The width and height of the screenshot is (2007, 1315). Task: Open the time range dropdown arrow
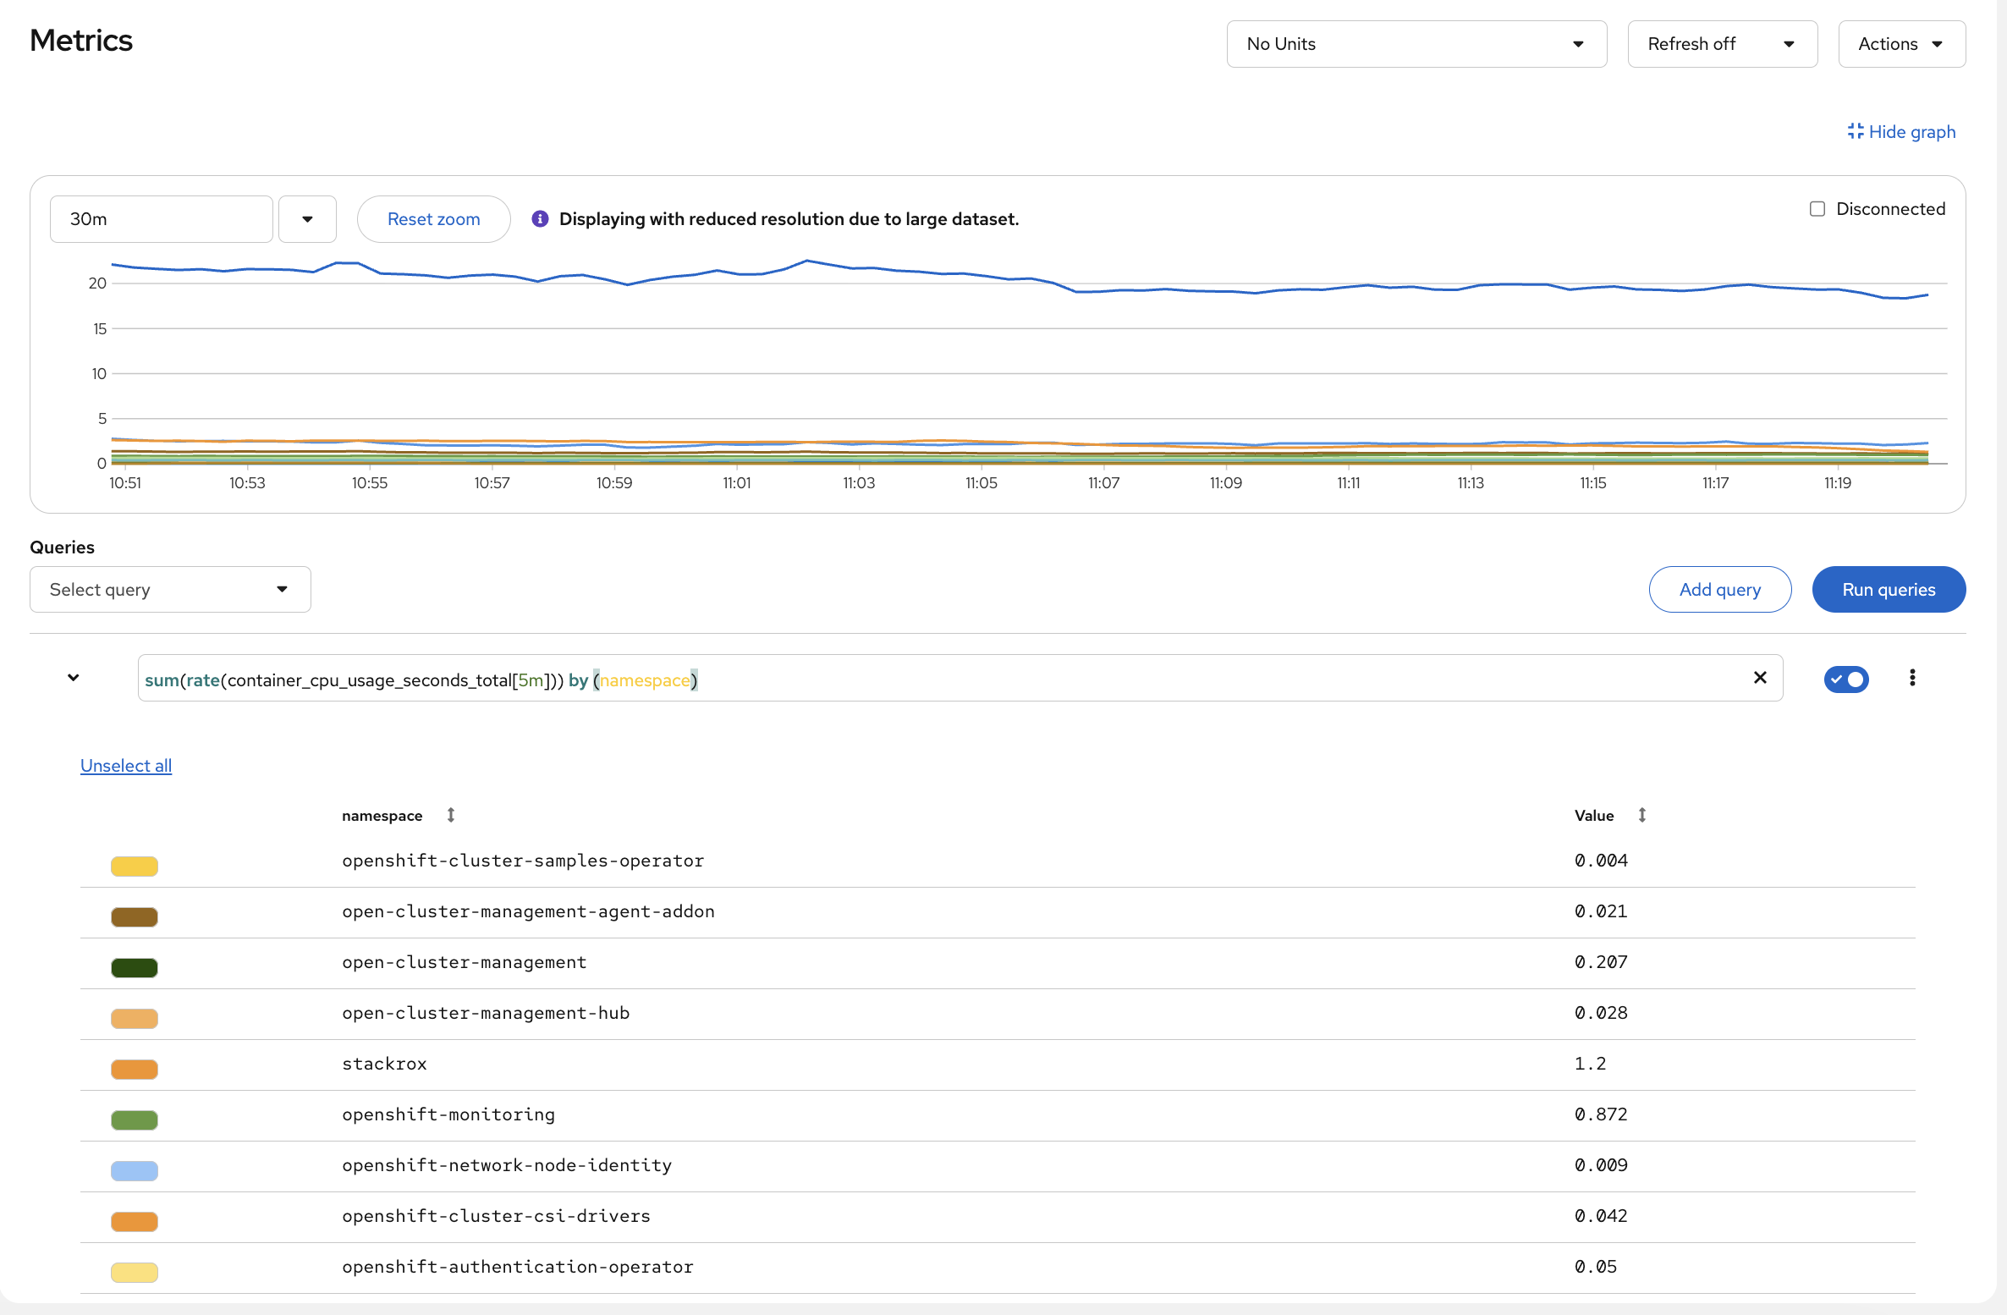[x=307, y=218]
